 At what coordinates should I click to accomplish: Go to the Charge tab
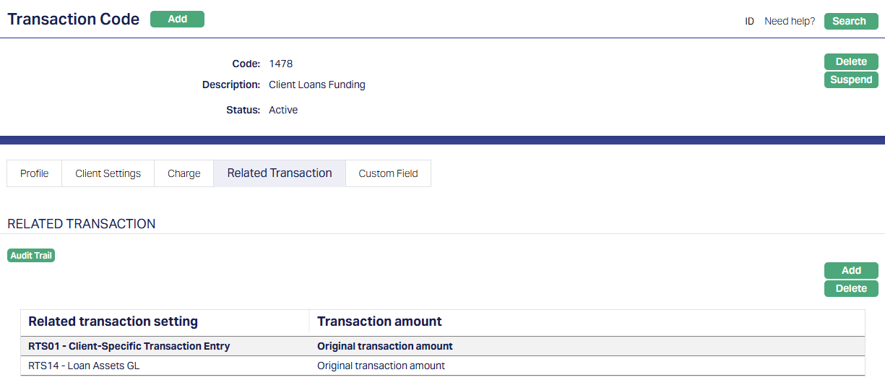point(184,173)
